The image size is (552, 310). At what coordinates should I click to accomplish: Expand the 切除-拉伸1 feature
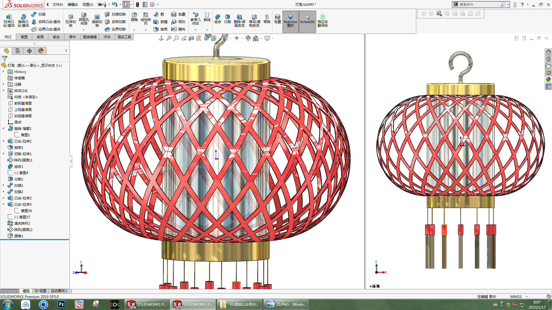tap(3, 154)
